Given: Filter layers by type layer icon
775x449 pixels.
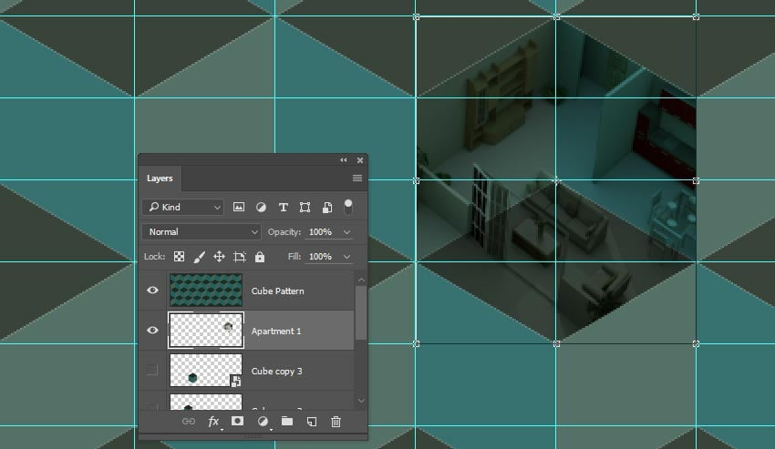Looking at the screenshot, I should [x=284, y=208].
